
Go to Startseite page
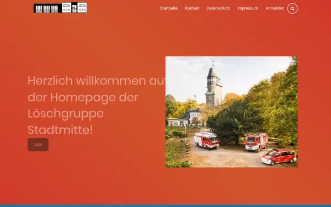click(x=168, y=8)
